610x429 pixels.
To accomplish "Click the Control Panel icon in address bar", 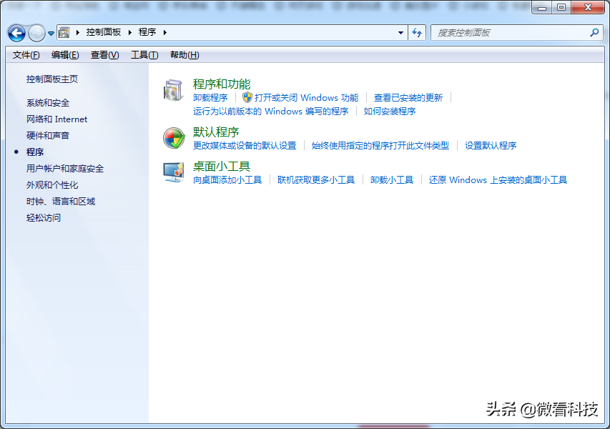I will tap(64, 33).
